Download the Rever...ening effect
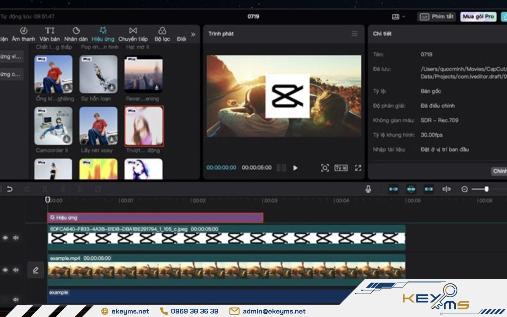The image size is (507, 317). (157, 87)
